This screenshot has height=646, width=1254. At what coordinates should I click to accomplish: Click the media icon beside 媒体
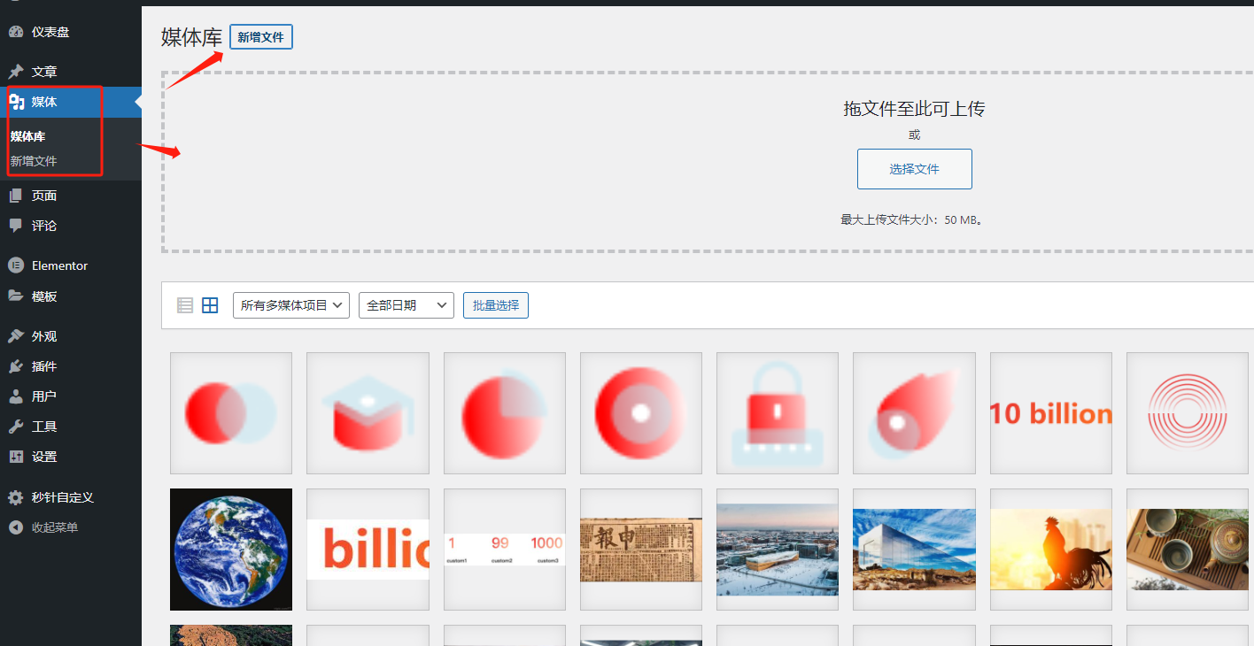pos(16,102)
